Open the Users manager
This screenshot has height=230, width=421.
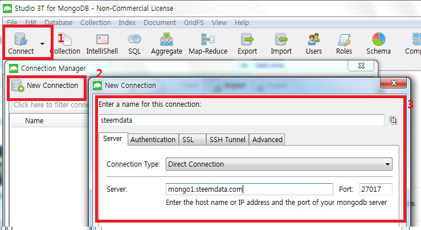point(313,43)
